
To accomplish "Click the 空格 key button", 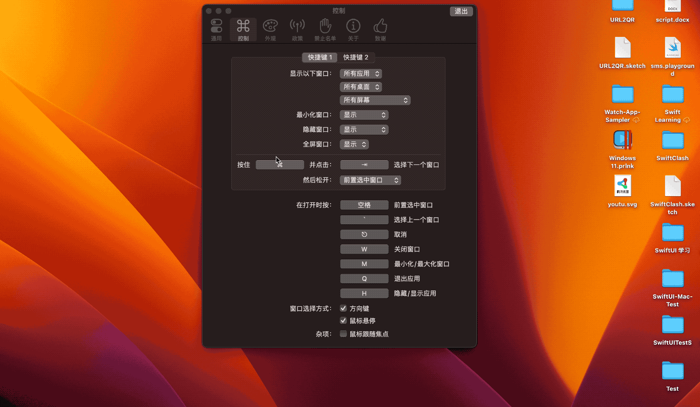I will tap(364, 205).
